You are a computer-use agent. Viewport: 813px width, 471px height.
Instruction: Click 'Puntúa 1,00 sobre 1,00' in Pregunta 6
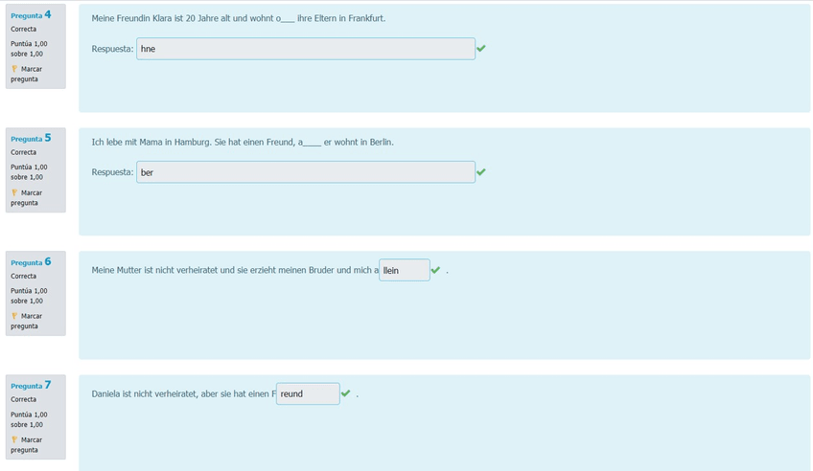pyautogui.click(x=29, y=296)
